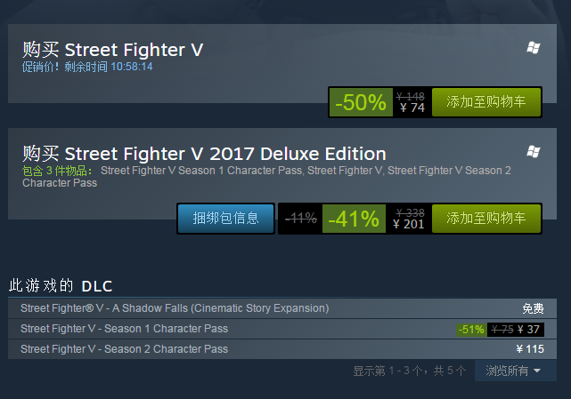Select the Season 1 Character Pass DLC row
571x399 pixels.
click(x=124, y=329)
